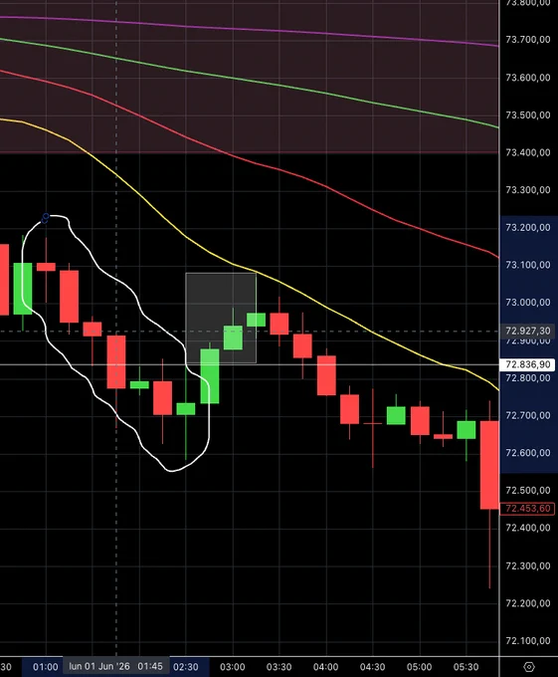Click the 03:30 time axis label
The image size is (558, 677).
[x=279, y=667]
